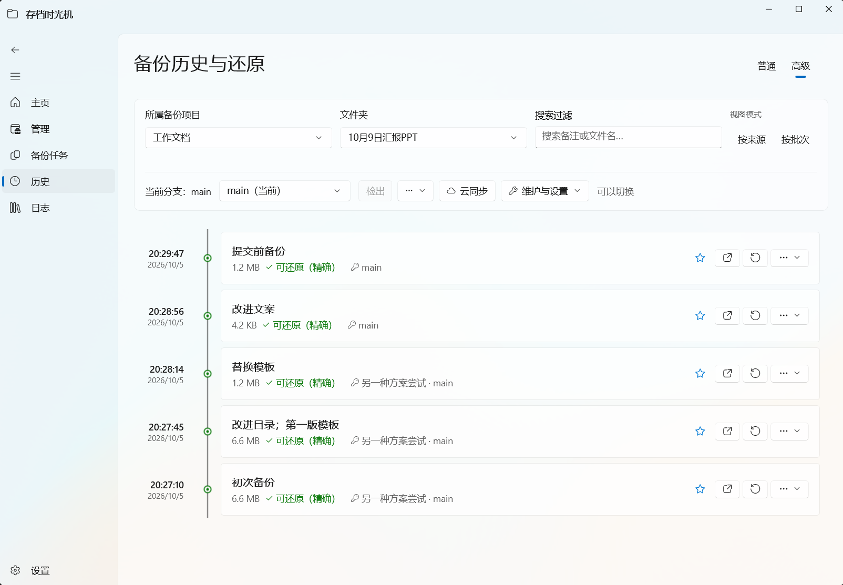Click the back arrow in sidebar
843x585 pixels.
point(15,50)
